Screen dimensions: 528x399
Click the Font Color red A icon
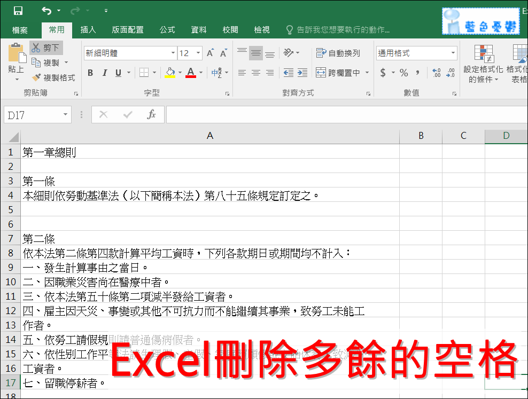191,72
